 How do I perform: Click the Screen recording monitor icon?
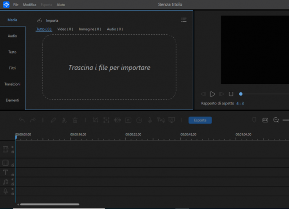point(171,120)
